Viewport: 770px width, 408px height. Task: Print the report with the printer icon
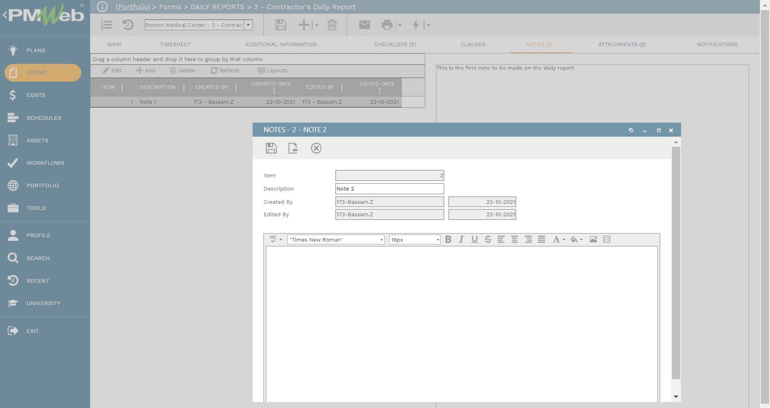[x=387, y=25]
